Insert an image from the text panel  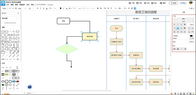[178, 49]
